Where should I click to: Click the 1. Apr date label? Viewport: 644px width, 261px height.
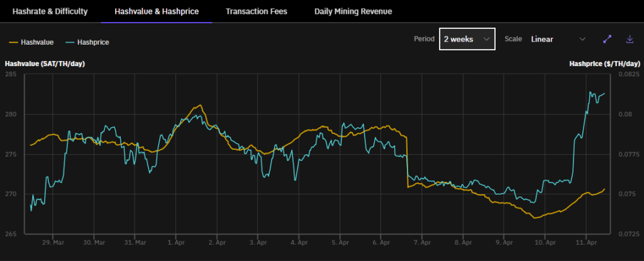176,242
